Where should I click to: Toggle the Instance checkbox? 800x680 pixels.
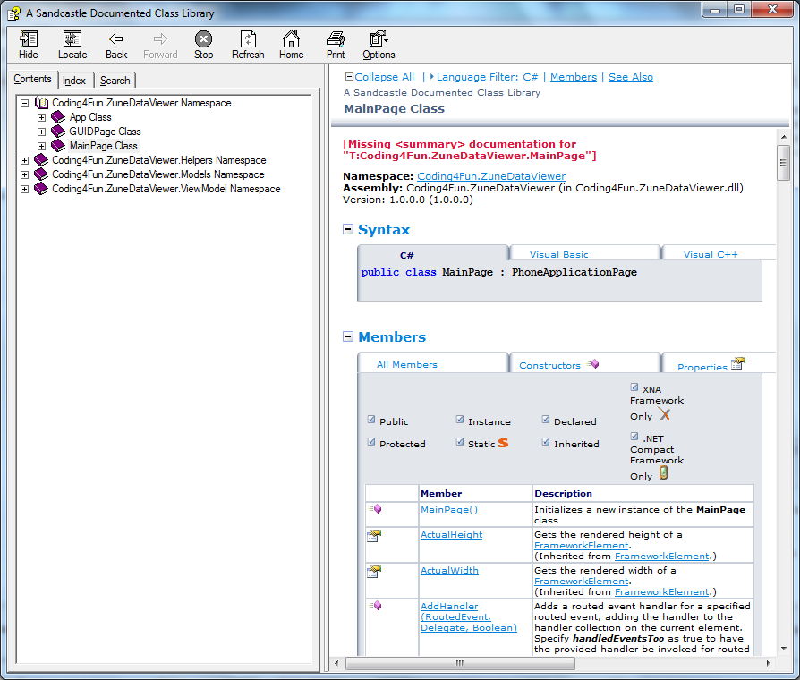click(x=460, y=420)
